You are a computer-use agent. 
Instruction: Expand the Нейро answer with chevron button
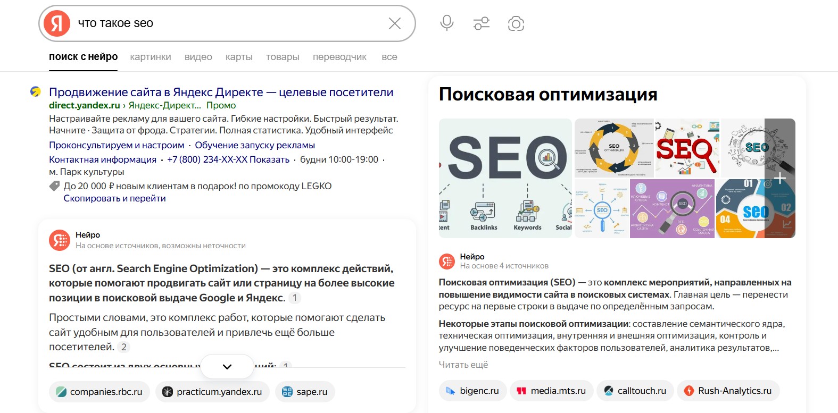[x=227, y=367]
